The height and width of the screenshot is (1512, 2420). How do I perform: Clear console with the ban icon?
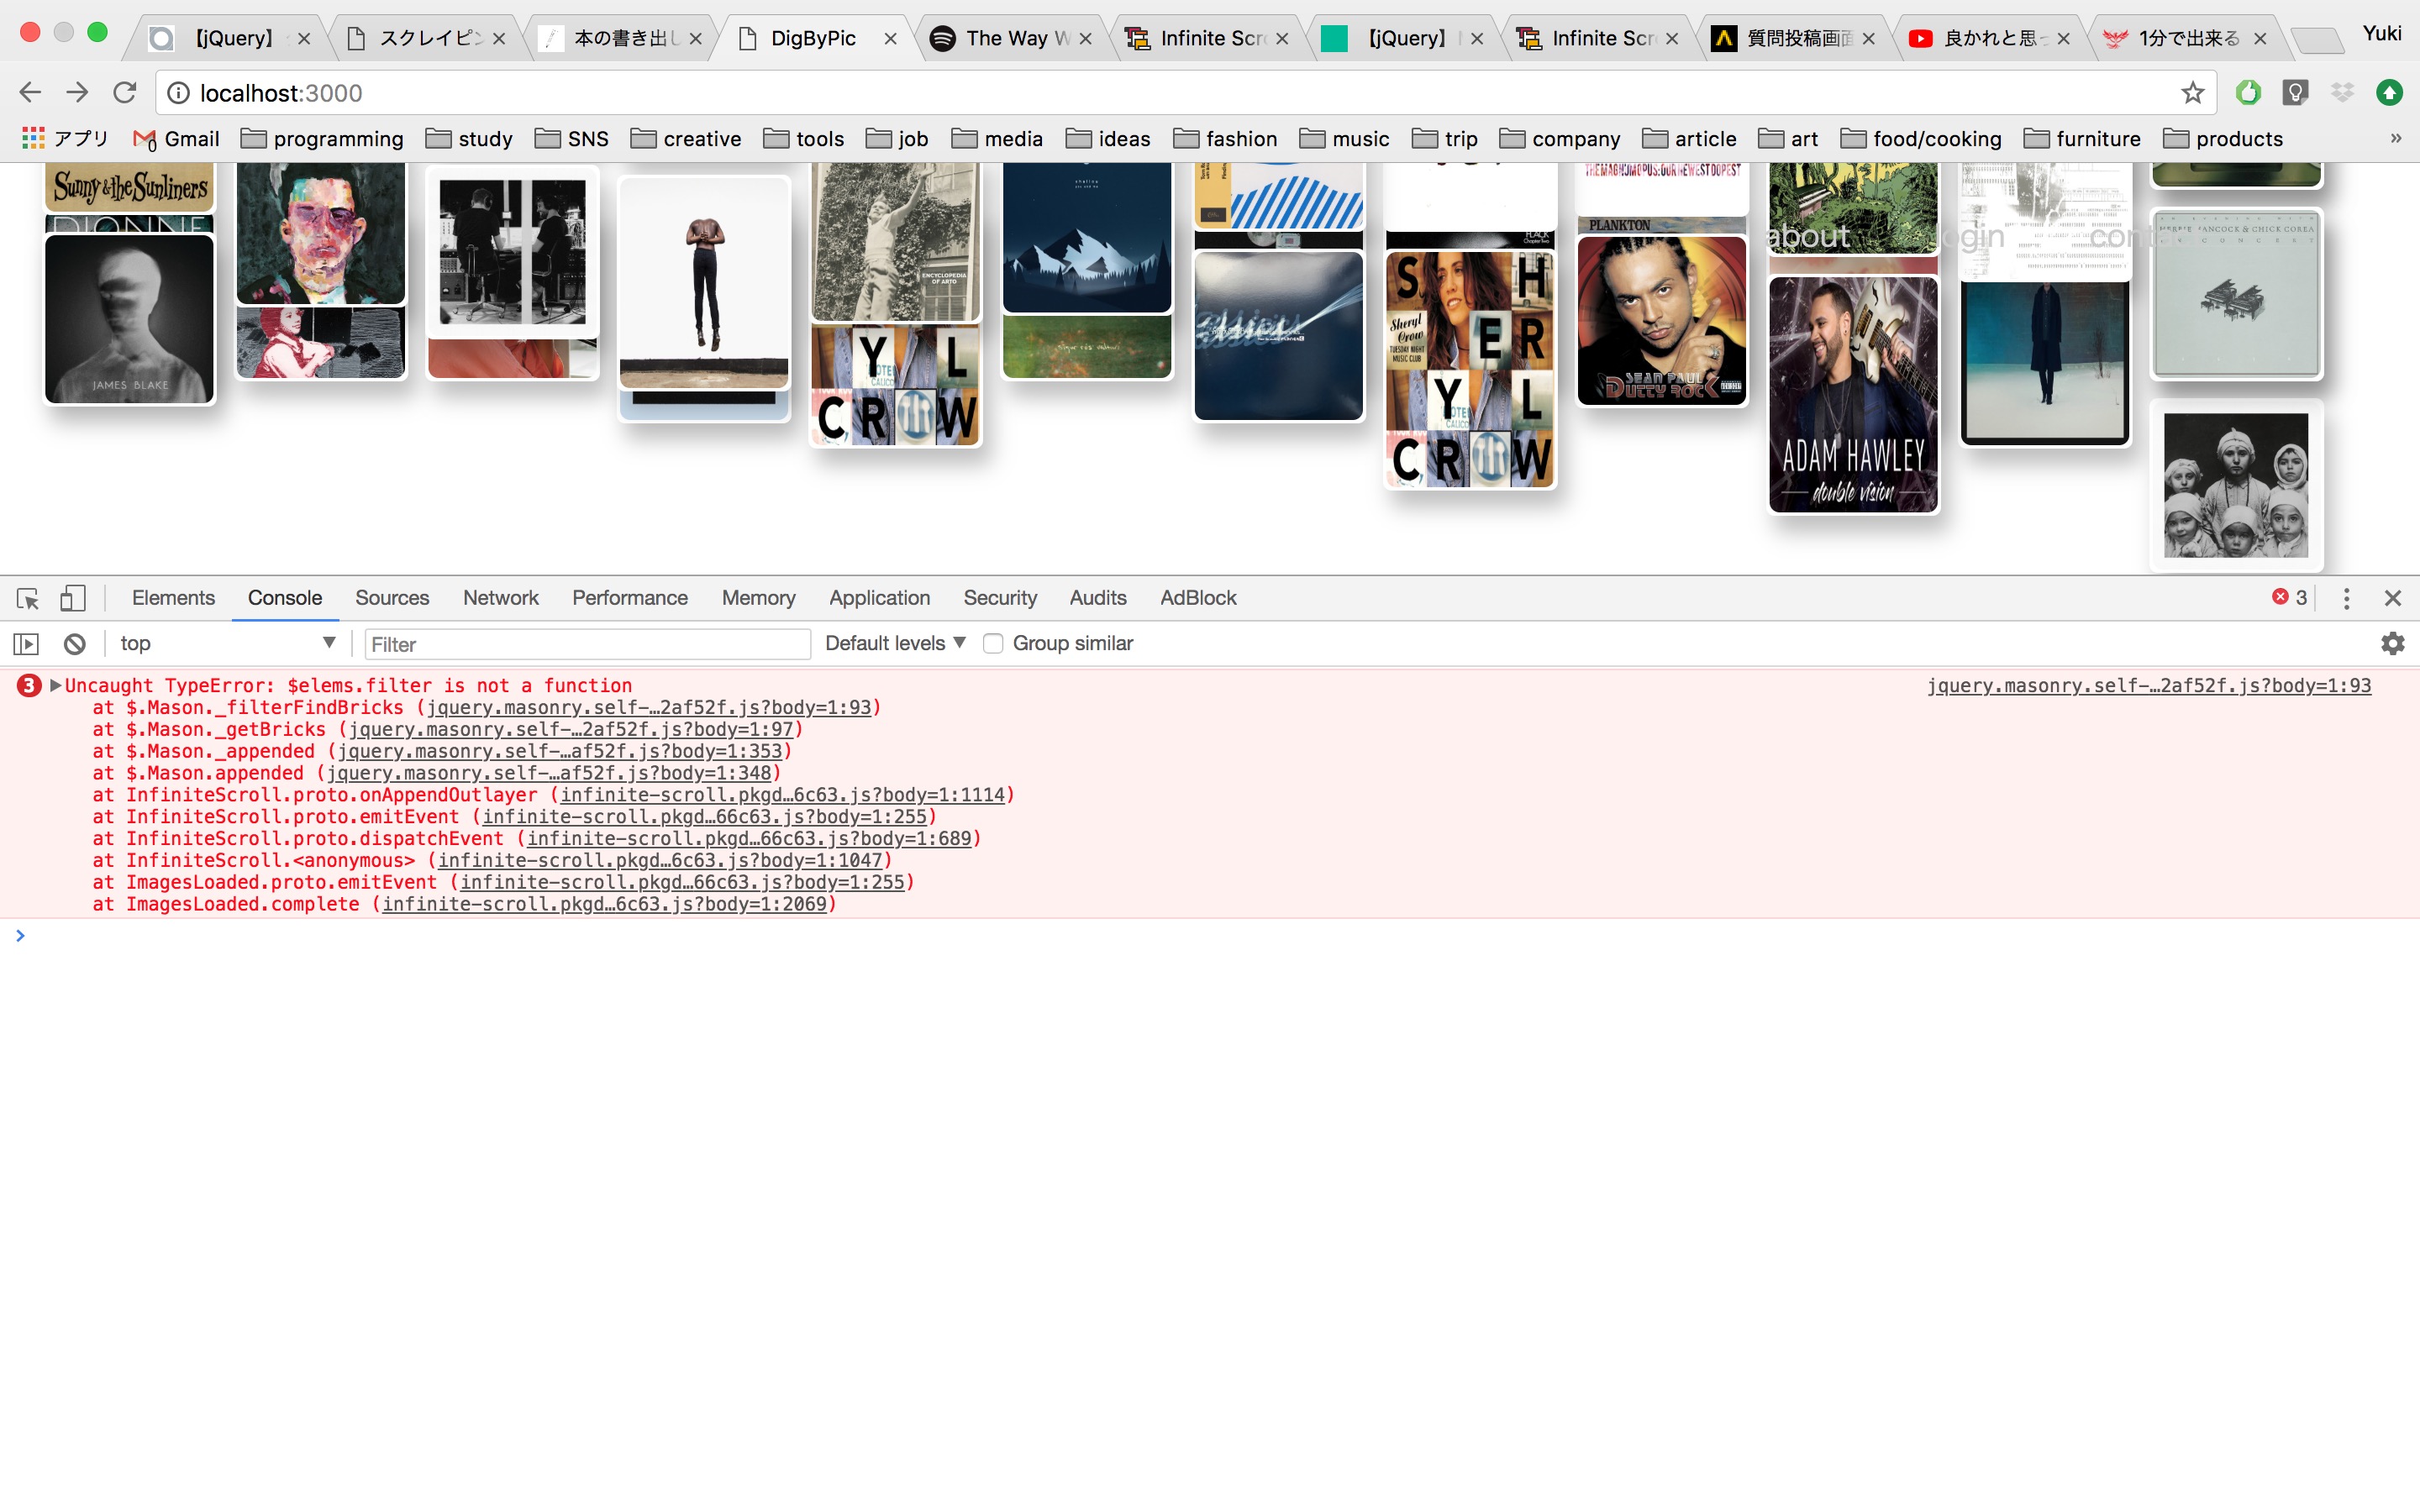(x=74, y=644)
